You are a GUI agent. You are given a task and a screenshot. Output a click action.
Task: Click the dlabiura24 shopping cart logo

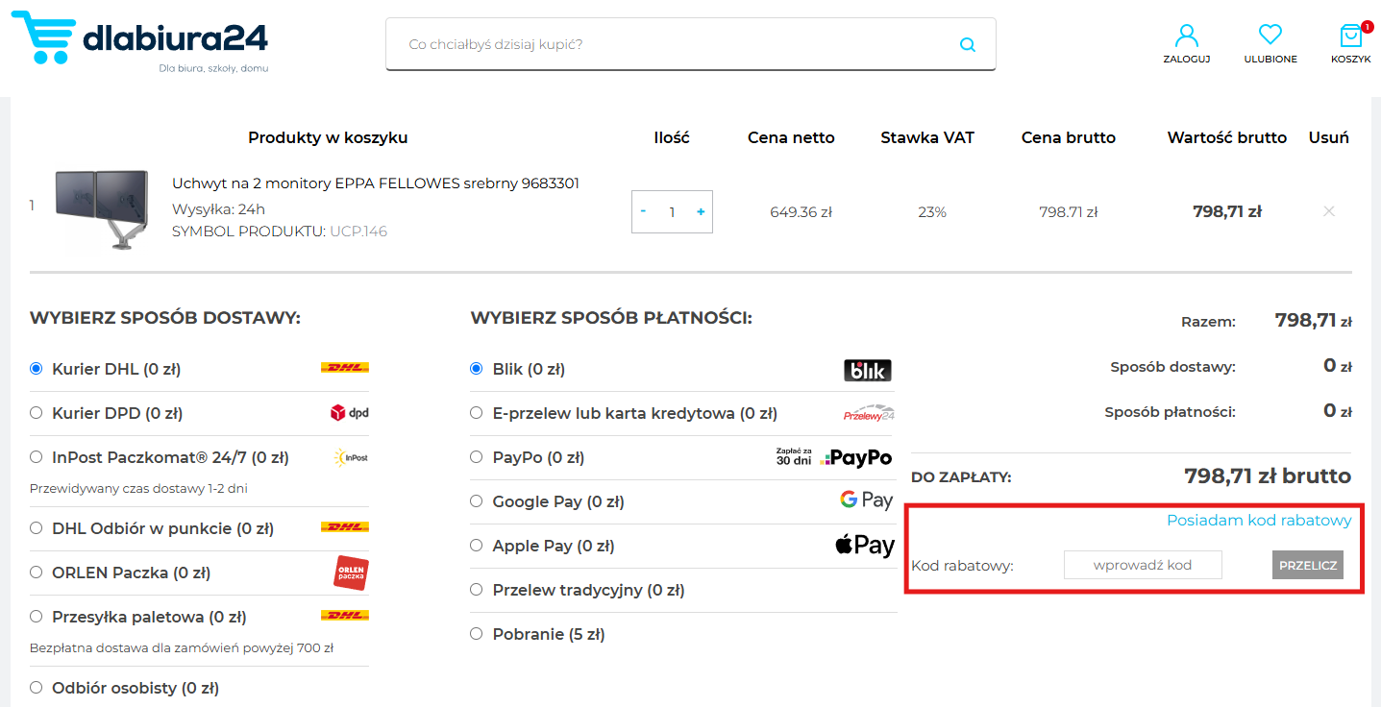tap(139, 40)
